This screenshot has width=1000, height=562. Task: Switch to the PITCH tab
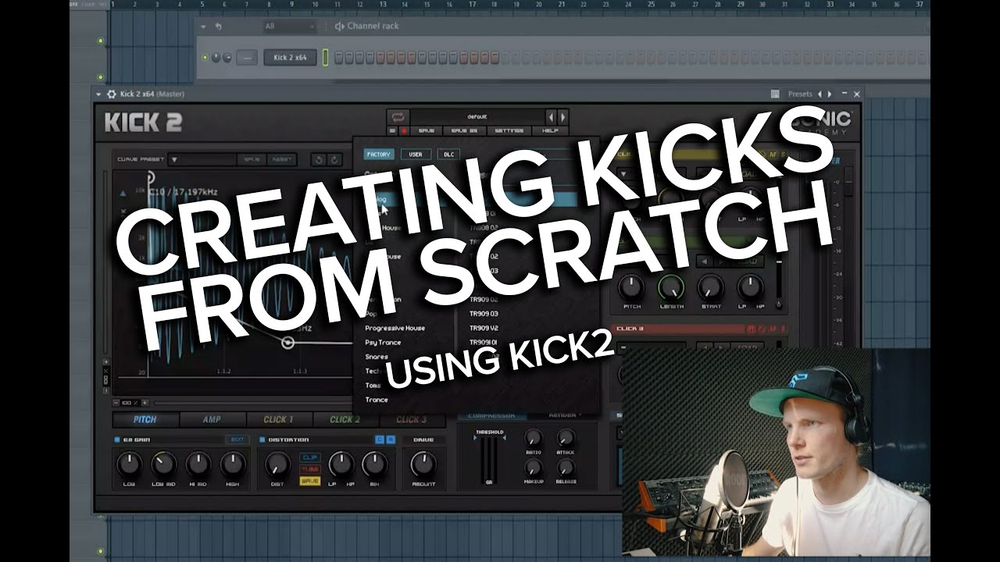145,419
